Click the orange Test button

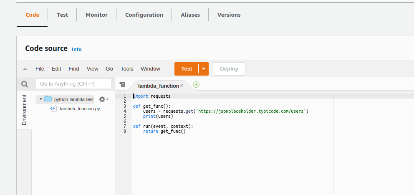coord(187,69)
